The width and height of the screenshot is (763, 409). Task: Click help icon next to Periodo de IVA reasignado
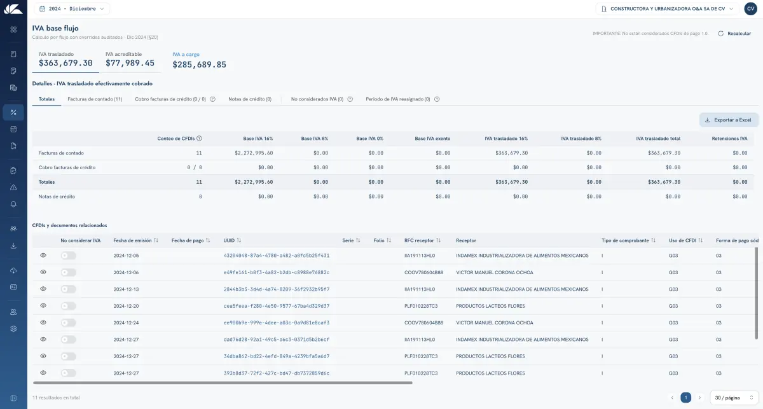437,99
